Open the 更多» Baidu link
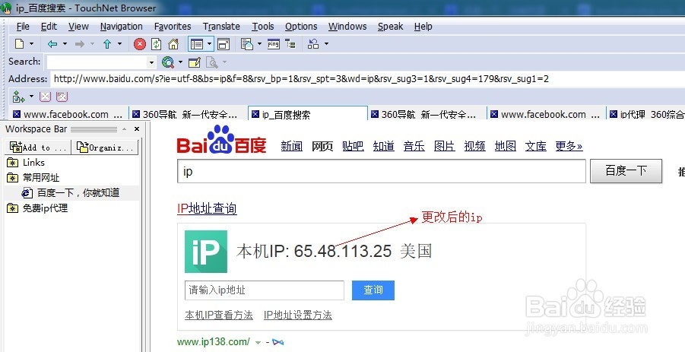This screenshot has width=685, height=352. (569, 146)
